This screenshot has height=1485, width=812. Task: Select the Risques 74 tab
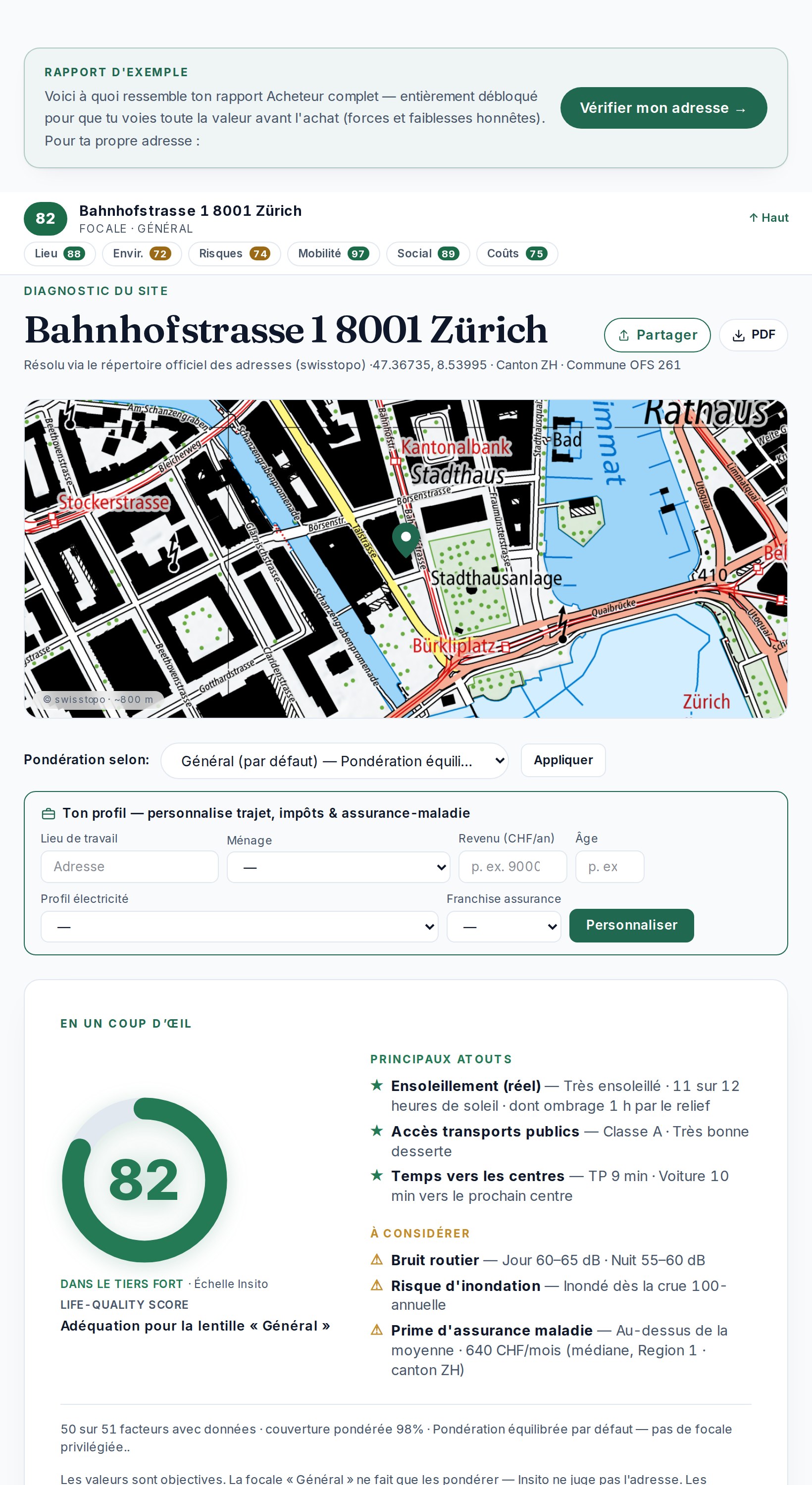234,253
